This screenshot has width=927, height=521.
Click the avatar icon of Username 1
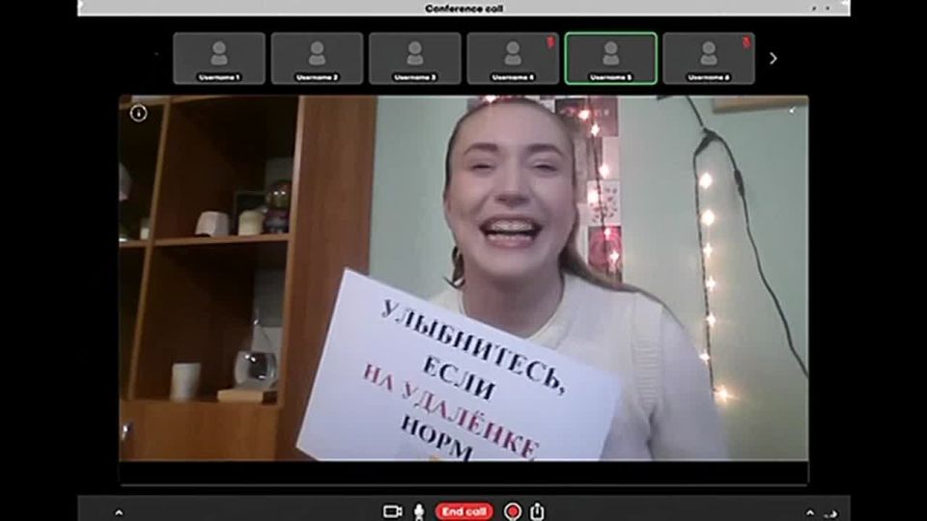219,52
